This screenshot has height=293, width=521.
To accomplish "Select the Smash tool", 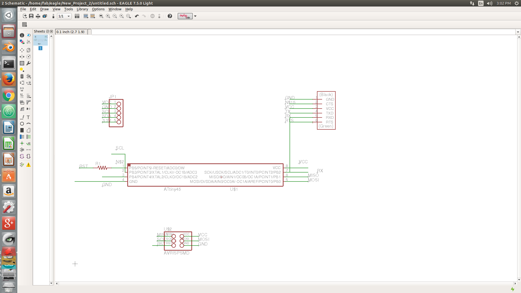I will 22,103.
